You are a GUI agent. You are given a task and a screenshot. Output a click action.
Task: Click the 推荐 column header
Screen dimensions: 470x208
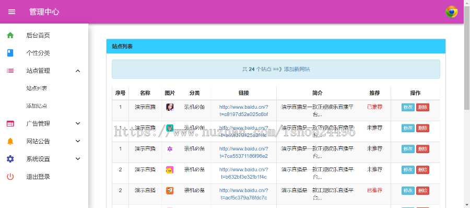(374, 93)
